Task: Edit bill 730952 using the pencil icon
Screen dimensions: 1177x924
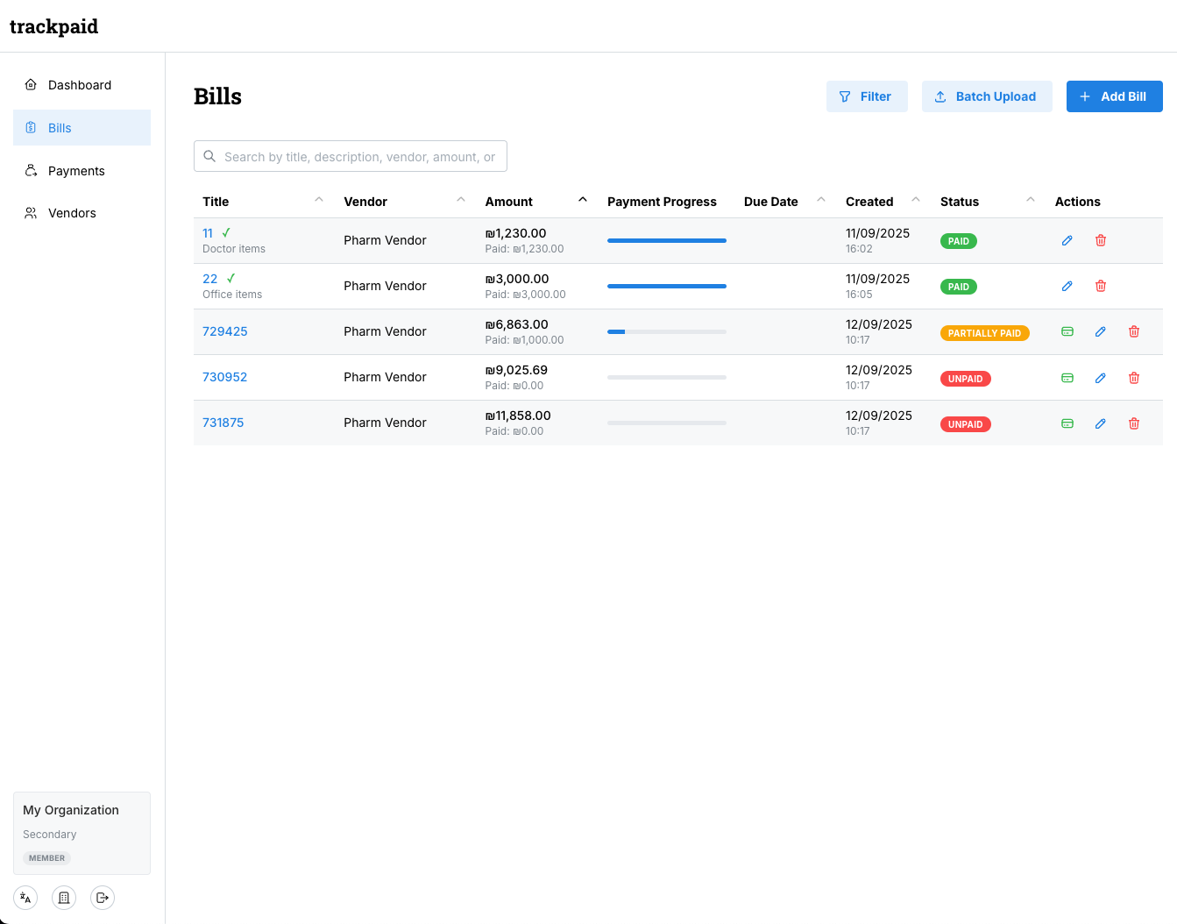Action: [1100, 377]
